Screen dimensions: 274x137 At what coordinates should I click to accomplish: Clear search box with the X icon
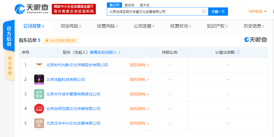(204, 12)
